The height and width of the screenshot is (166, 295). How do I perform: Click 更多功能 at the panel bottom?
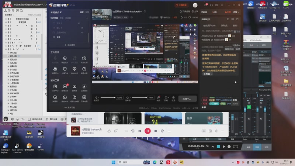point(70,107)
